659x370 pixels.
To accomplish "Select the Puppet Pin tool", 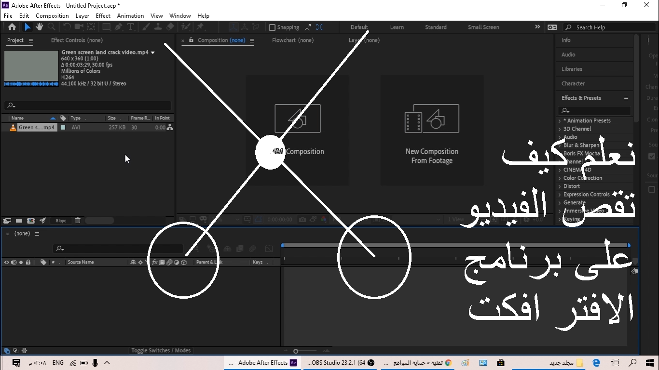I will tap(200, 27).
